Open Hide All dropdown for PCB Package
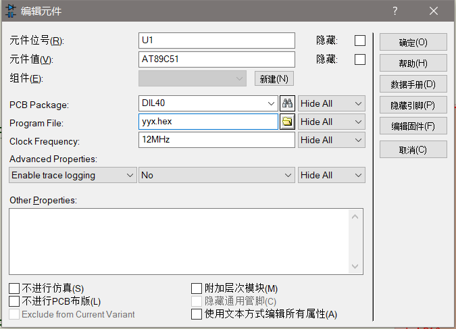This screenshot has width=456, height=329. tap(332, 103)
